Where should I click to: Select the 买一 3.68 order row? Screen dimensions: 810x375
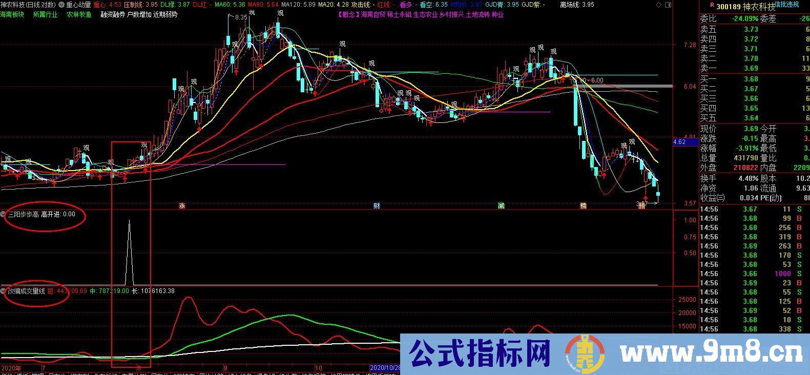click(x=755, y=79)
